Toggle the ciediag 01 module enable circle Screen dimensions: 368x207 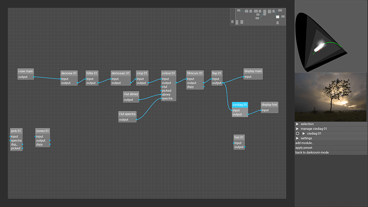coord(298,133)
